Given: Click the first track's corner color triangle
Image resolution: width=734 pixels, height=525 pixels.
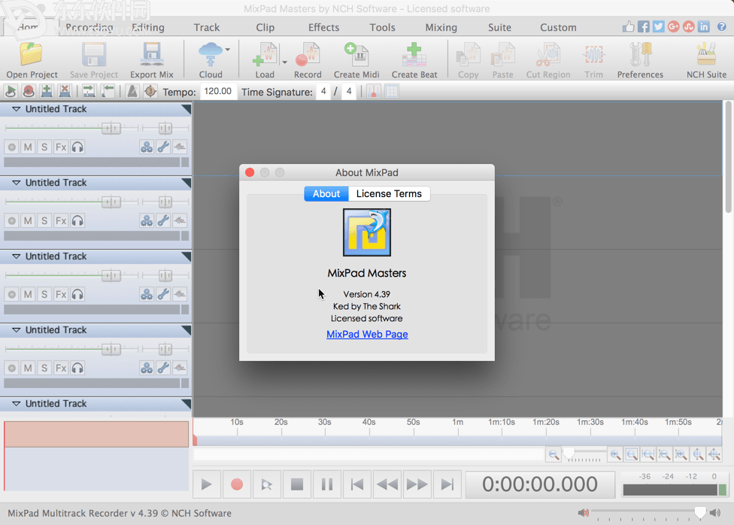Looking at the screenshot, I should click(x=187, y=109).
